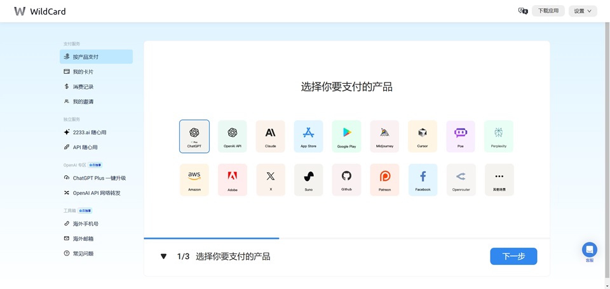The image size is (610, 289).
Task: Click the language translate icon
Action: coord(523,11)
